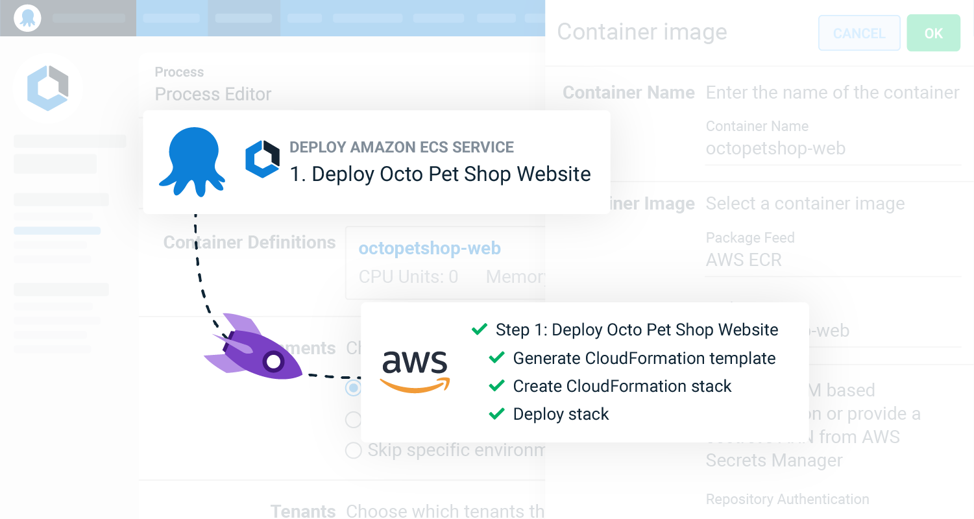Click the Octopus Deploy hexagon logo in sidebar
The width and height of the screenshot is (974, 519).
pos(47,87)
